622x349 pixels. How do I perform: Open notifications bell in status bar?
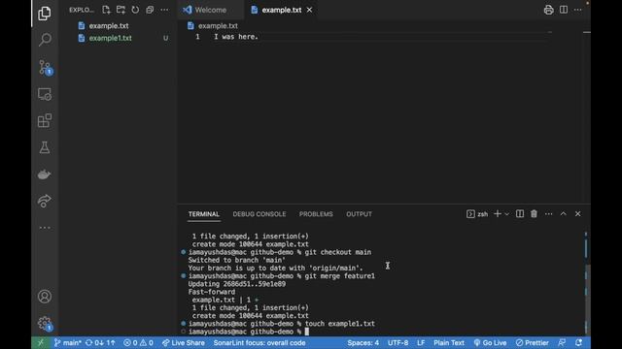578,342
